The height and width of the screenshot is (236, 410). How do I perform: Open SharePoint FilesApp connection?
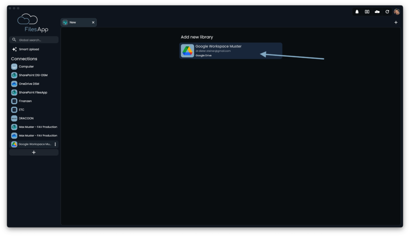(x=34, y=92)
